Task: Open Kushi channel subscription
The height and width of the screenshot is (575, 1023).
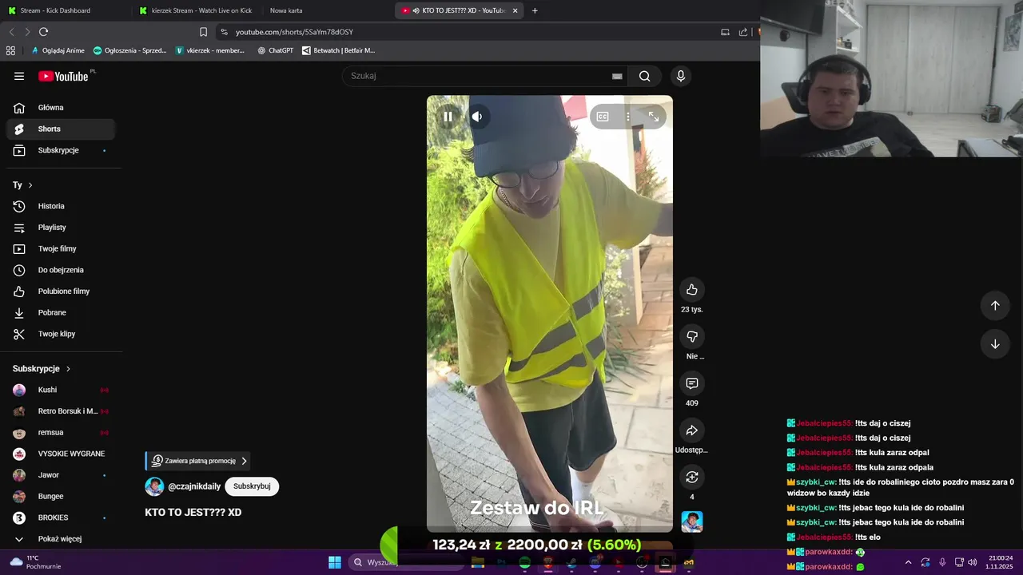Action: 60,390
